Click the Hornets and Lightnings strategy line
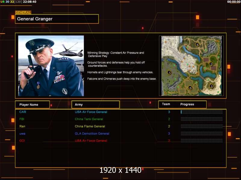Image resolution: width=241 pixels, height=180 pixels. pos(120,72)
